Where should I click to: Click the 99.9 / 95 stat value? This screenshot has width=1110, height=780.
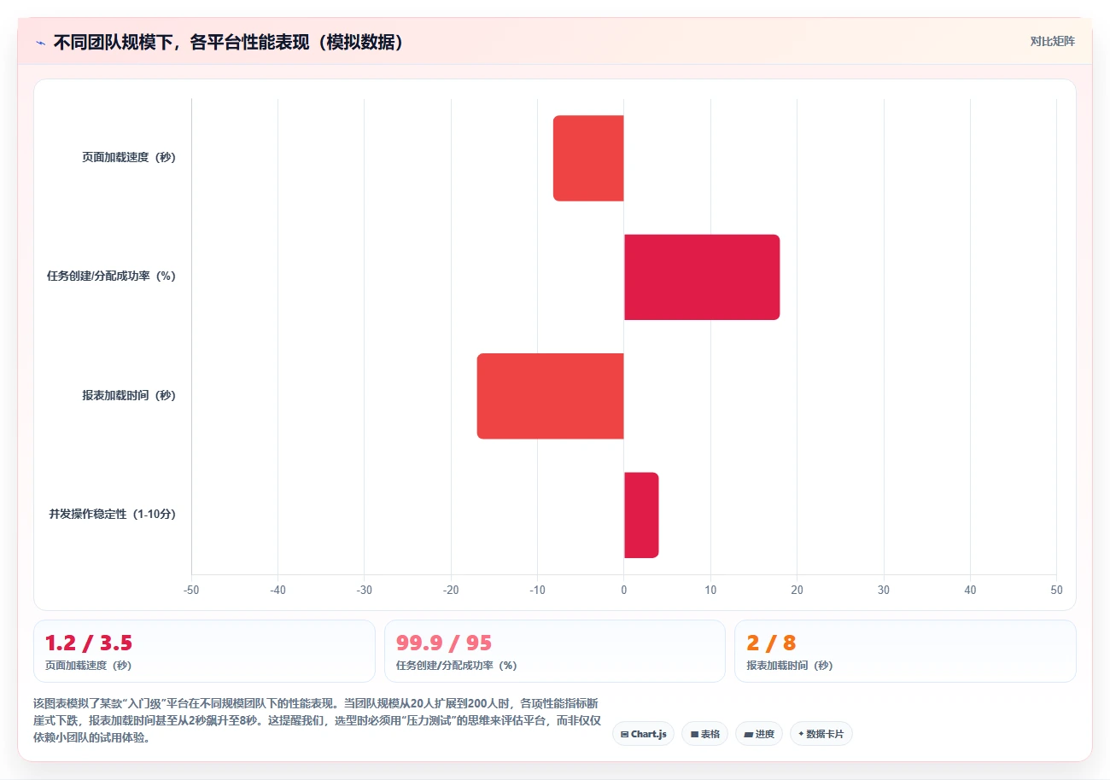pos(444,643)
